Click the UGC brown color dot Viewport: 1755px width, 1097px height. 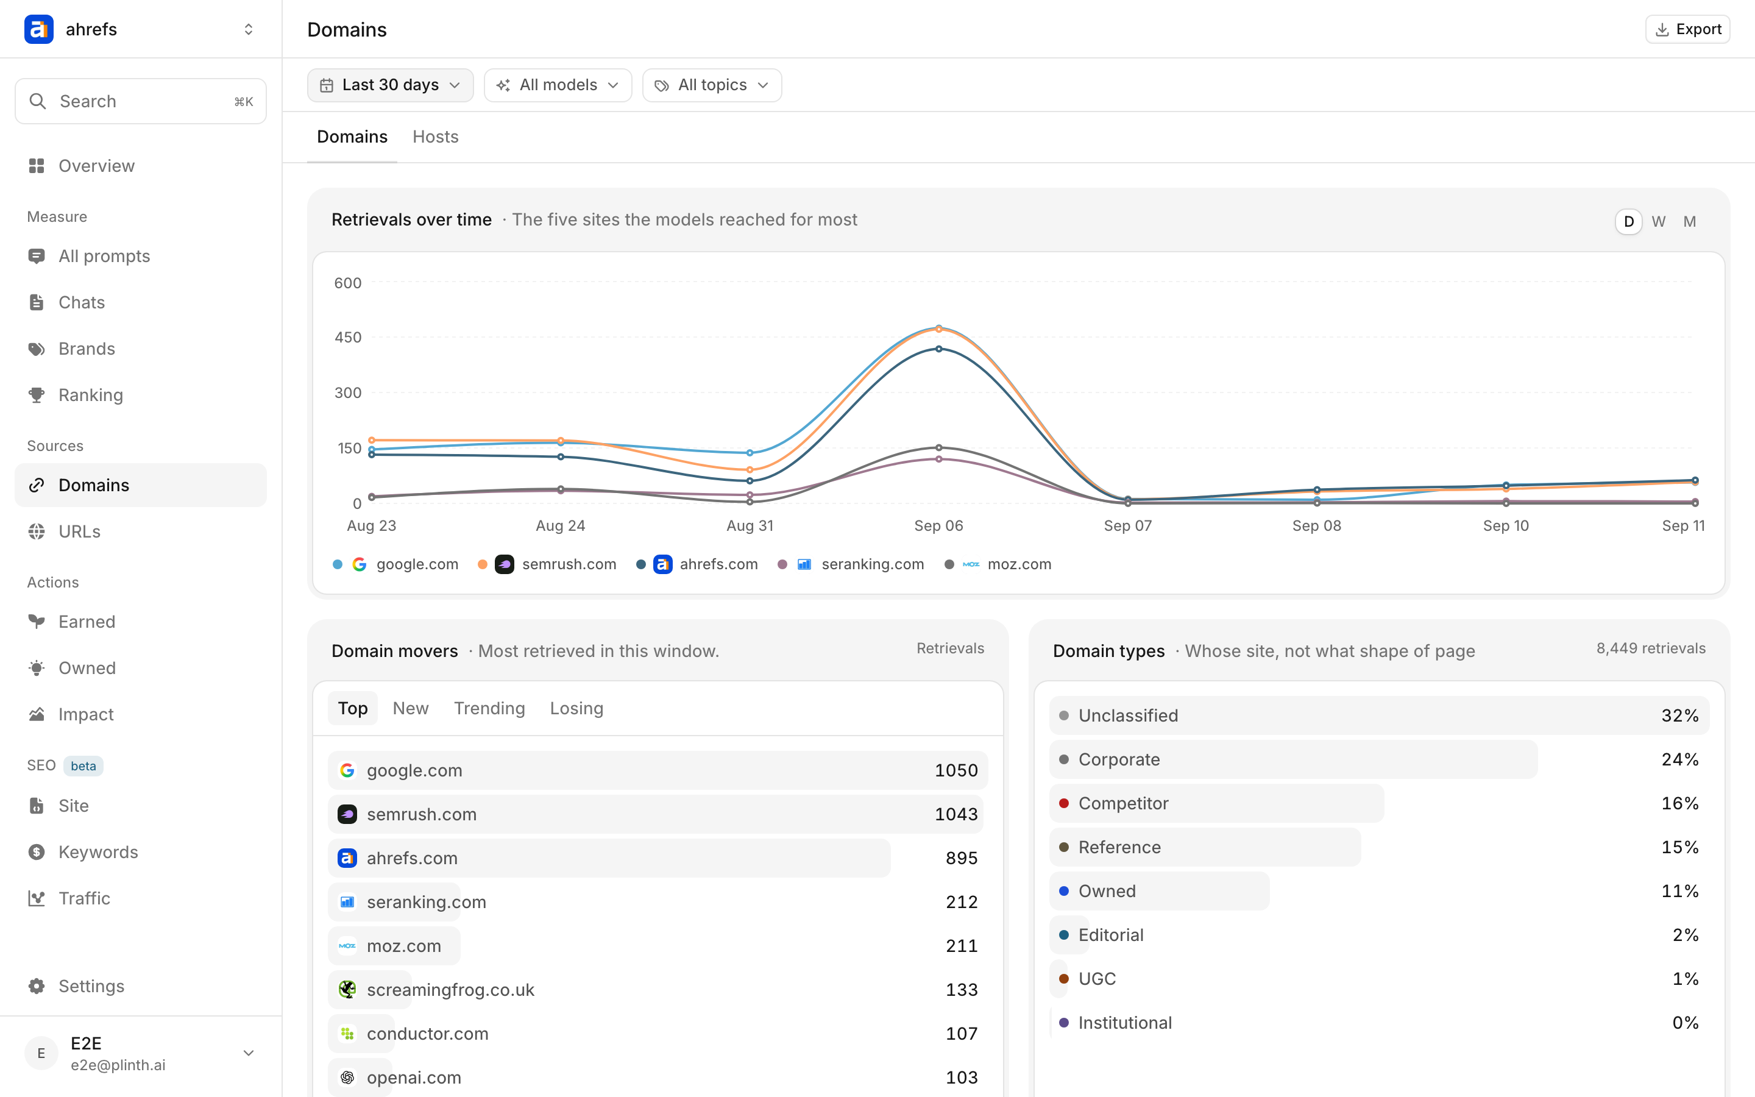pyautogui.click(x=1064, y=979)
